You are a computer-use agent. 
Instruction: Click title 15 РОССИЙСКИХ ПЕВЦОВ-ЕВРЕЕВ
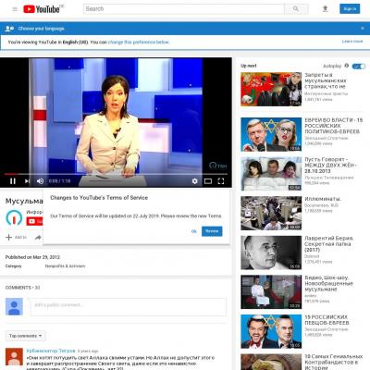[327, 320]
